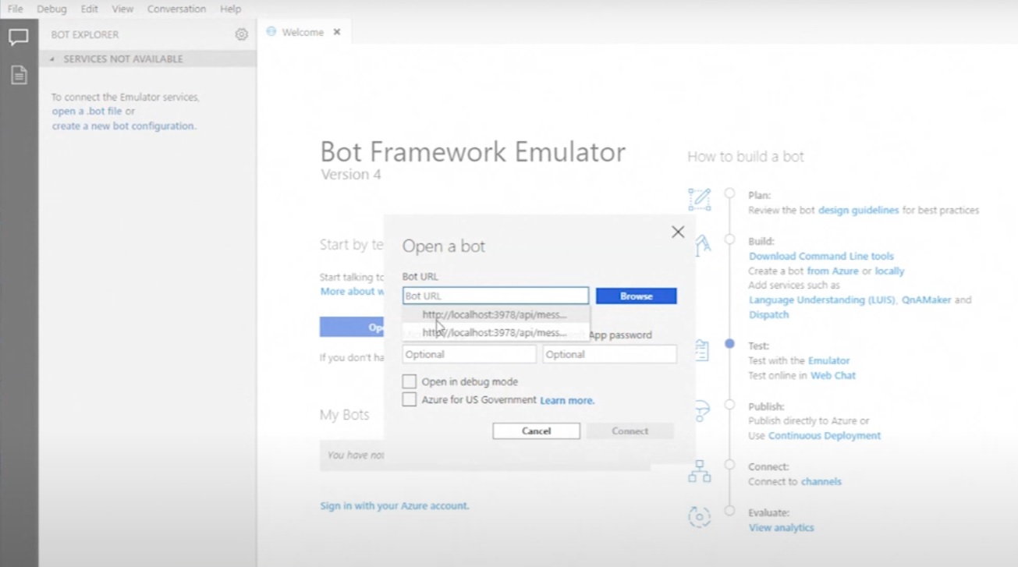
Task: Open the Dispatch link
Action: click(768, 314)
